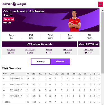Click the Forward position badge

click(x=9, y=19)
